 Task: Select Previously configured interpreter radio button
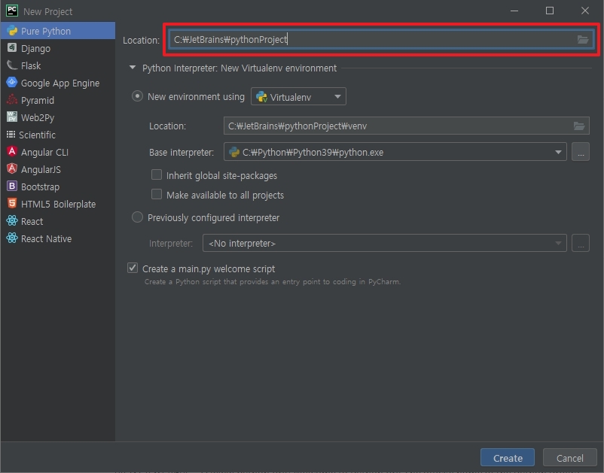(138, 217)
